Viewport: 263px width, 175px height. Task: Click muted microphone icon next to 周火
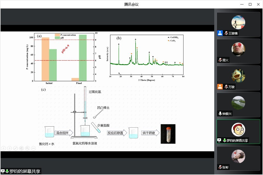(x=220, y=60)
